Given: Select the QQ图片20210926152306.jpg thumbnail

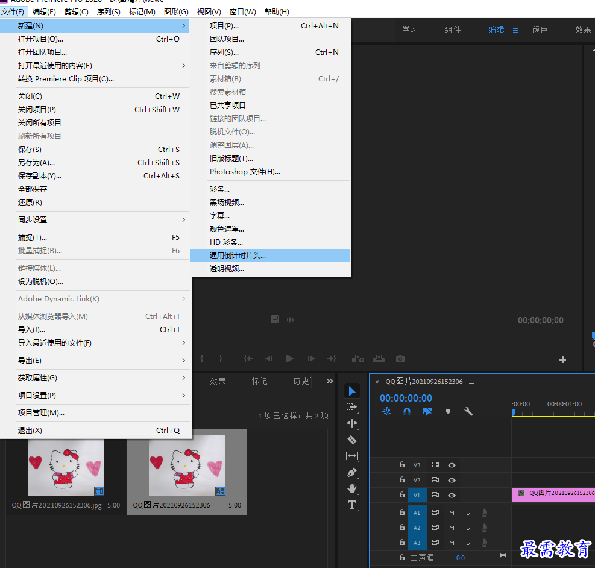Looking at the screenshot, I should pos(66,467).
